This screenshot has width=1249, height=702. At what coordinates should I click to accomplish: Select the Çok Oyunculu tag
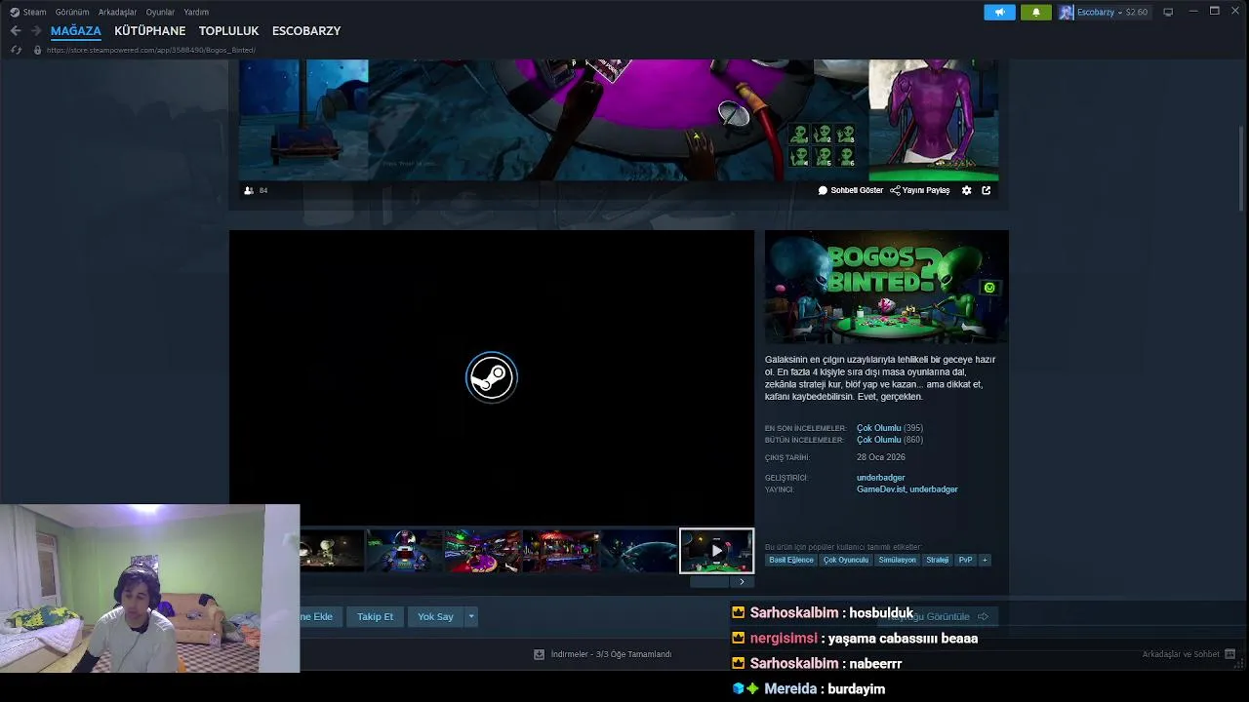point(846,561)
